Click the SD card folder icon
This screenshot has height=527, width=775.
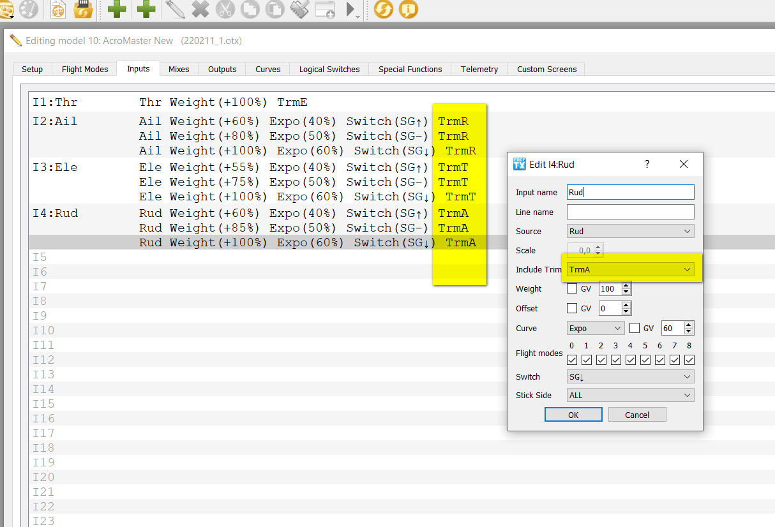(83, 9)
